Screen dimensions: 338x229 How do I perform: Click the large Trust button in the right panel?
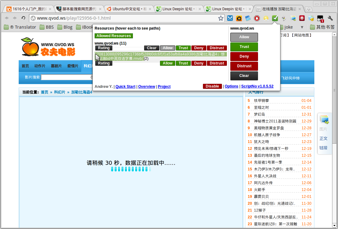[244, 47]
